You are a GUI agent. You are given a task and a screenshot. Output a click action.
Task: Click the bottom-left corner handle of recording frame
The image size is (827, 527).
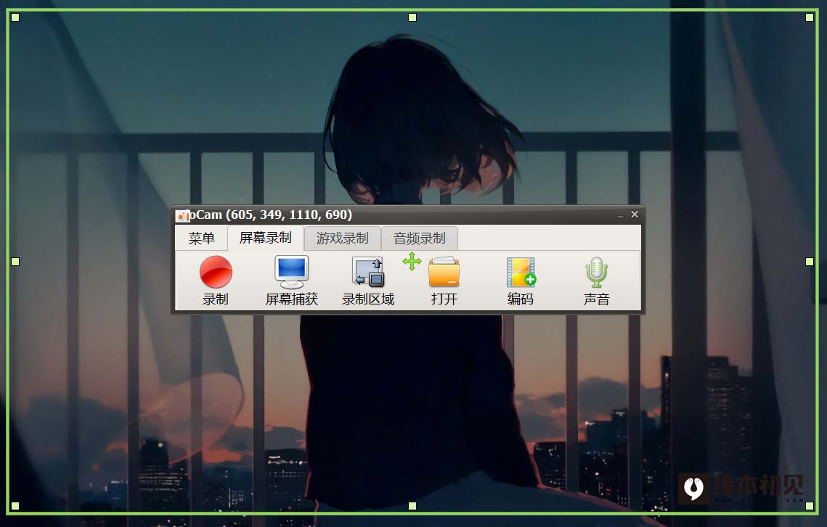point(15,506)
